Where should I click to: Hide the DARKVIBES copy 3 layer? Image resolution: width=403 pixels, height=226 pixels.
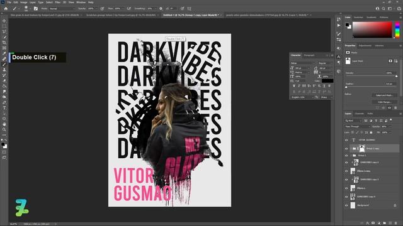point(346,180)
